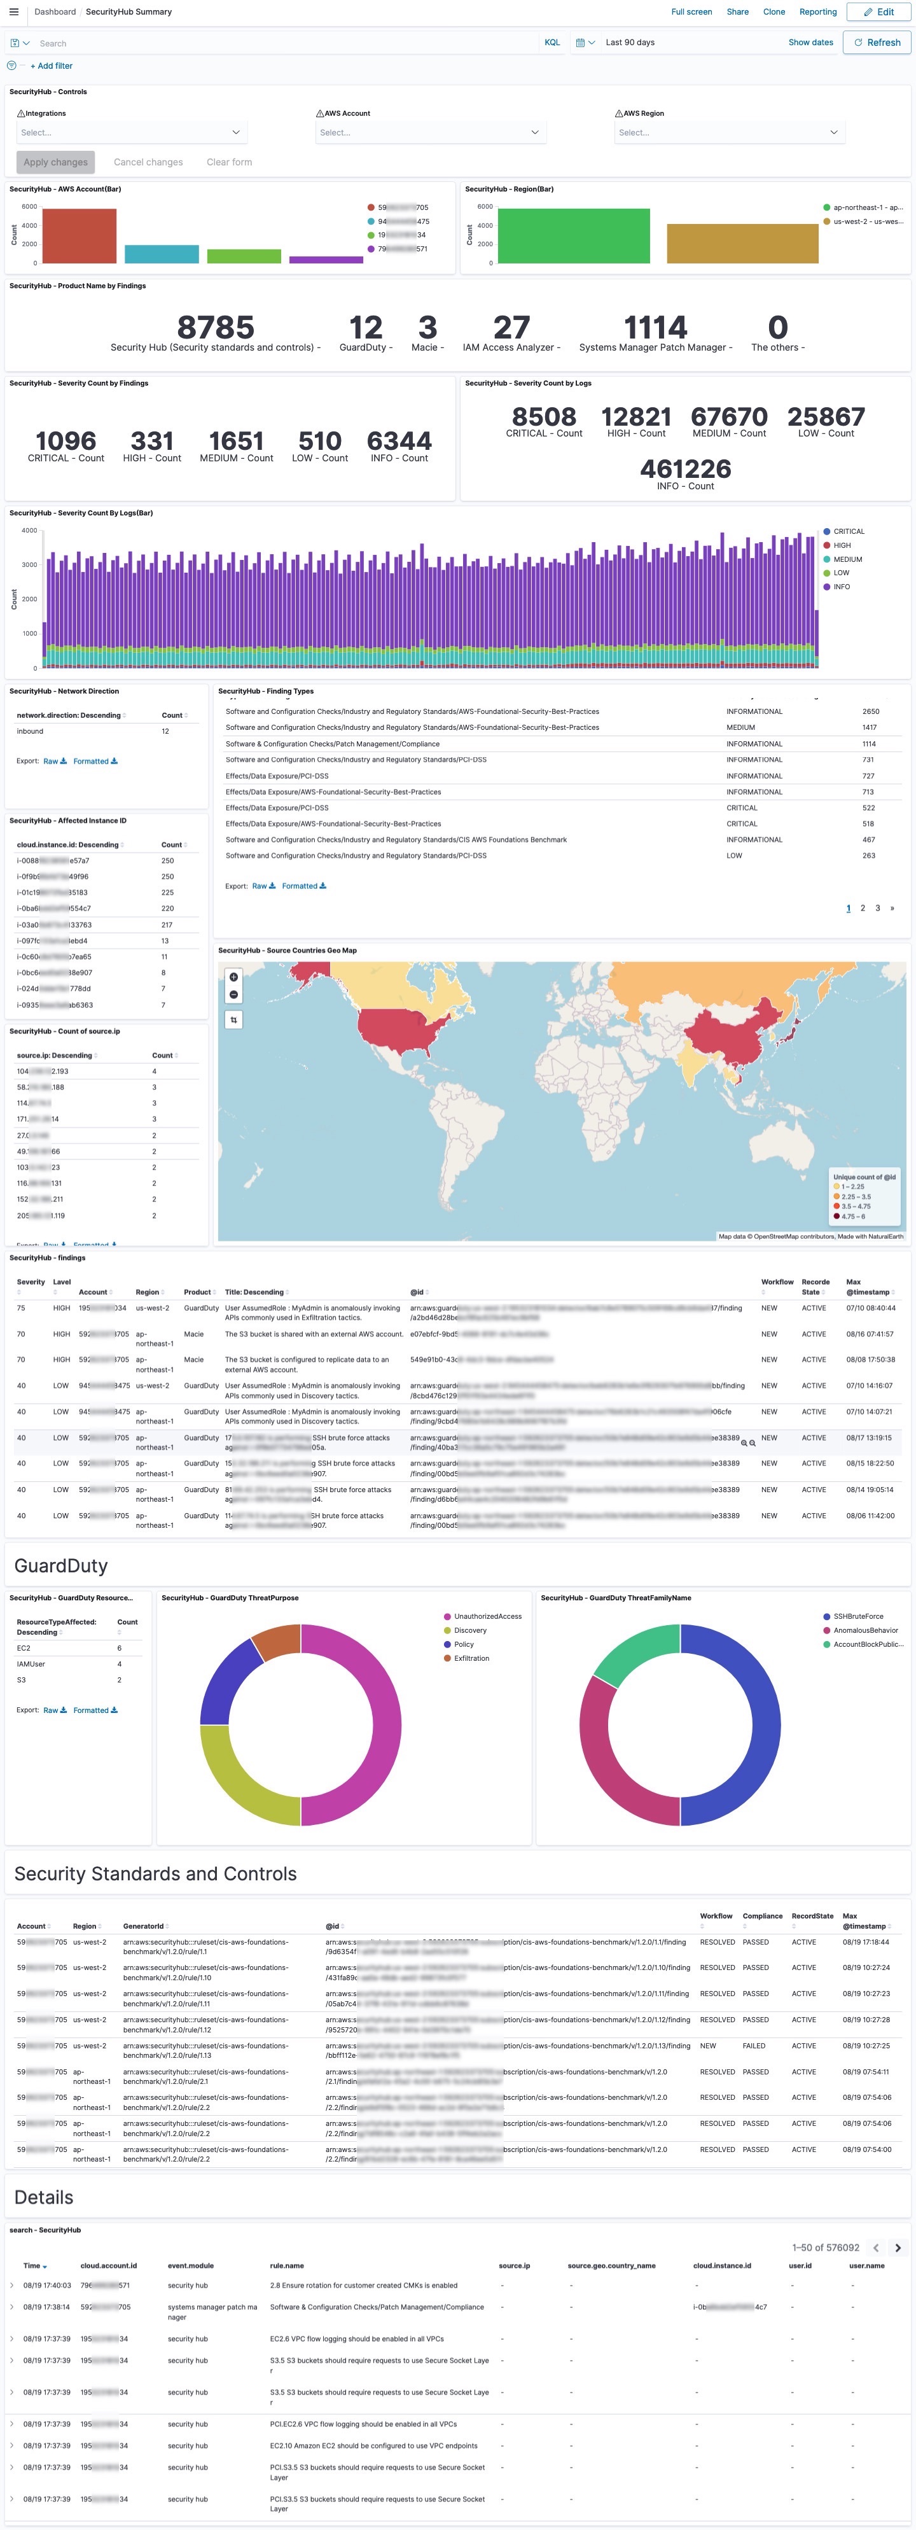916x2530 pixels.
Task: Click the Add filter link
Action: coord(51,66)
